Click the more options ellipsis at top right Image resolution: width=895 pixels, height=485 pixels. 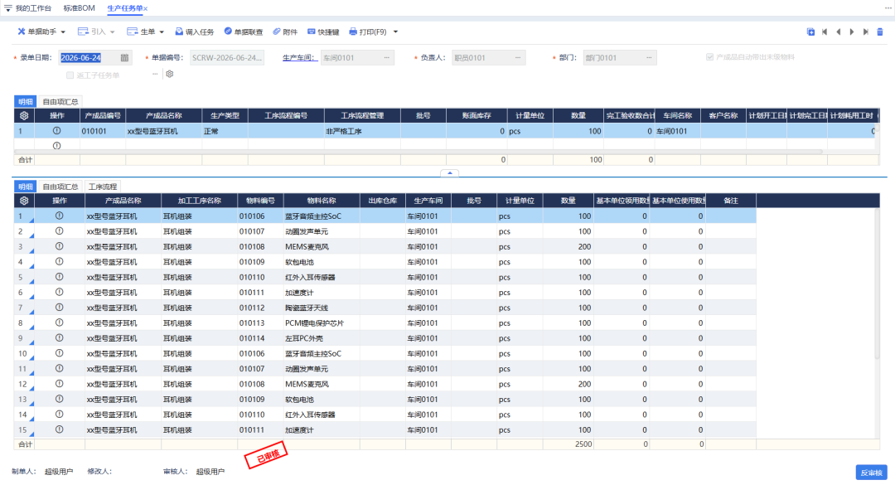pos(888,8)
